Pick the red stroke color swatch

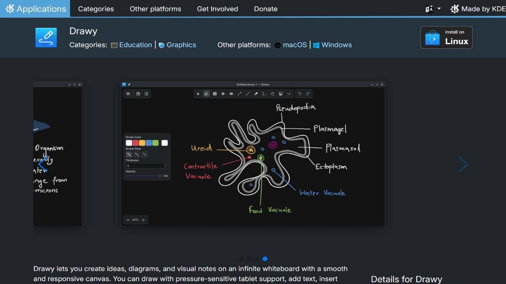(136, 143)
